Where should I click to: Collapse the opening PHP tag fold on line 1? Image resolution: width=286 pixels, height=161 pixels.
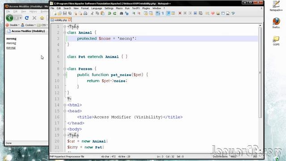(x=65, y=26)
